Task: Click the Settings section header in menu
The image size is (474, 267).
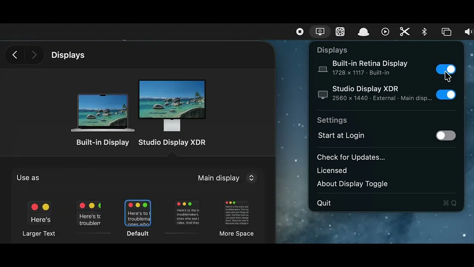Action: click(x=332, y=120)
